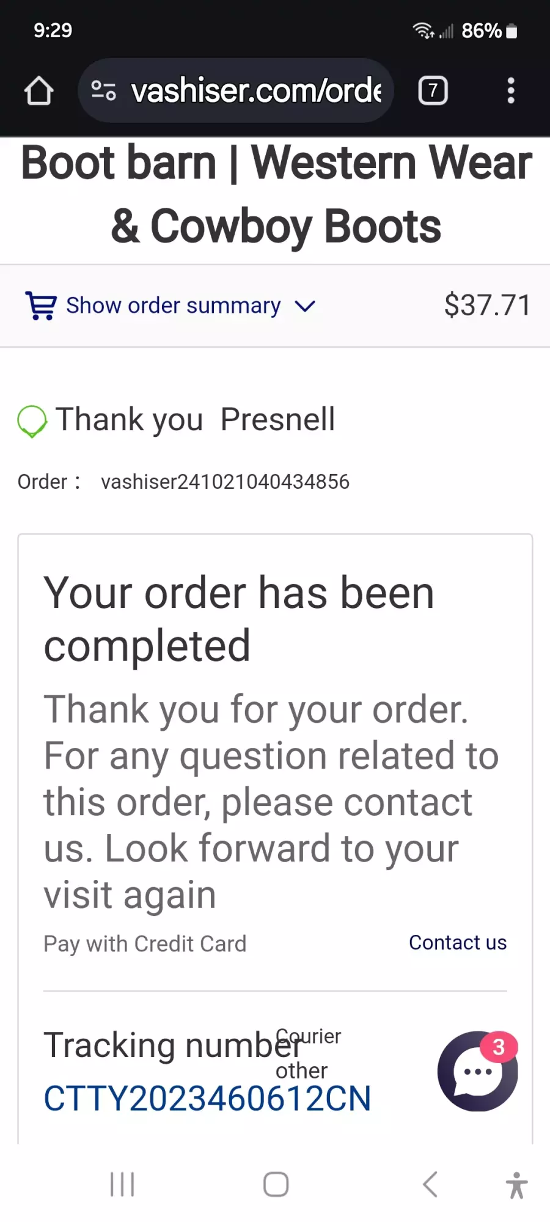
Task: Open Android recent apps button
Action: point(122,1184)
